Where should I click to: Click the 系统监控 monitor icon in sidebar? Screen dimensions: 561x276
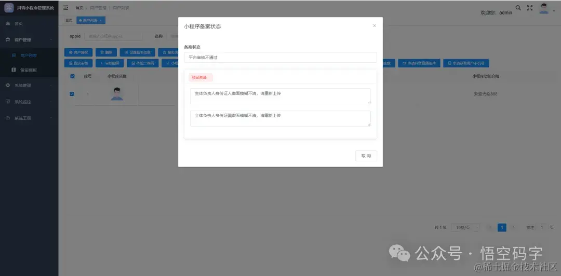(8, 102)
